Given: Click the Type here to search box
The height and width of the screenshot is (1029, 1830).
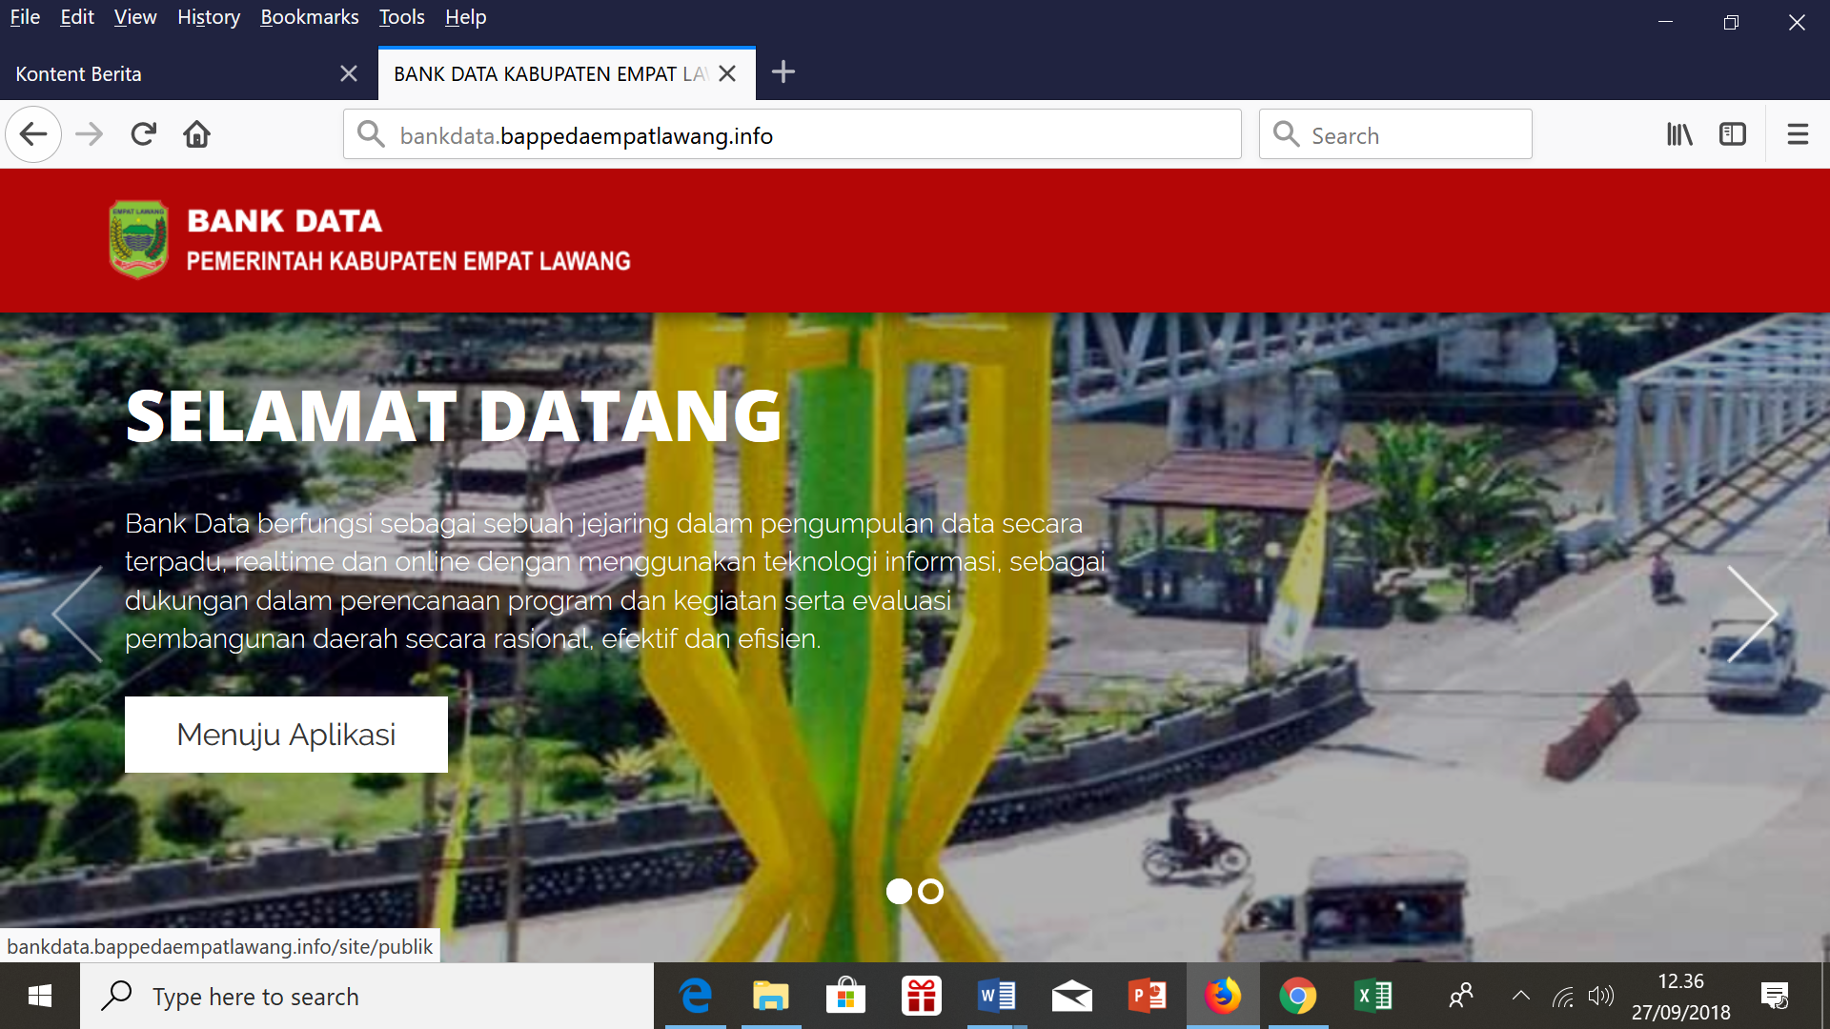Looking at the screenshot, I should pyautogui.click(x=367, y=997).
